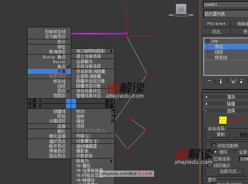Open the 修改器列表 dropdown
Viewport: 248px width, 184px height.
pos(226,14)
